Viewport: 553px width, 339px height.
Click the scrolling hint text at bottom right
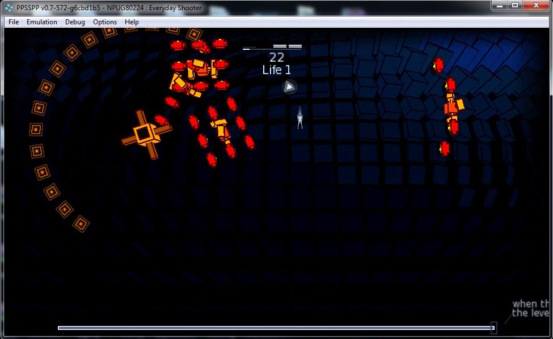click(x=531, y=308)
